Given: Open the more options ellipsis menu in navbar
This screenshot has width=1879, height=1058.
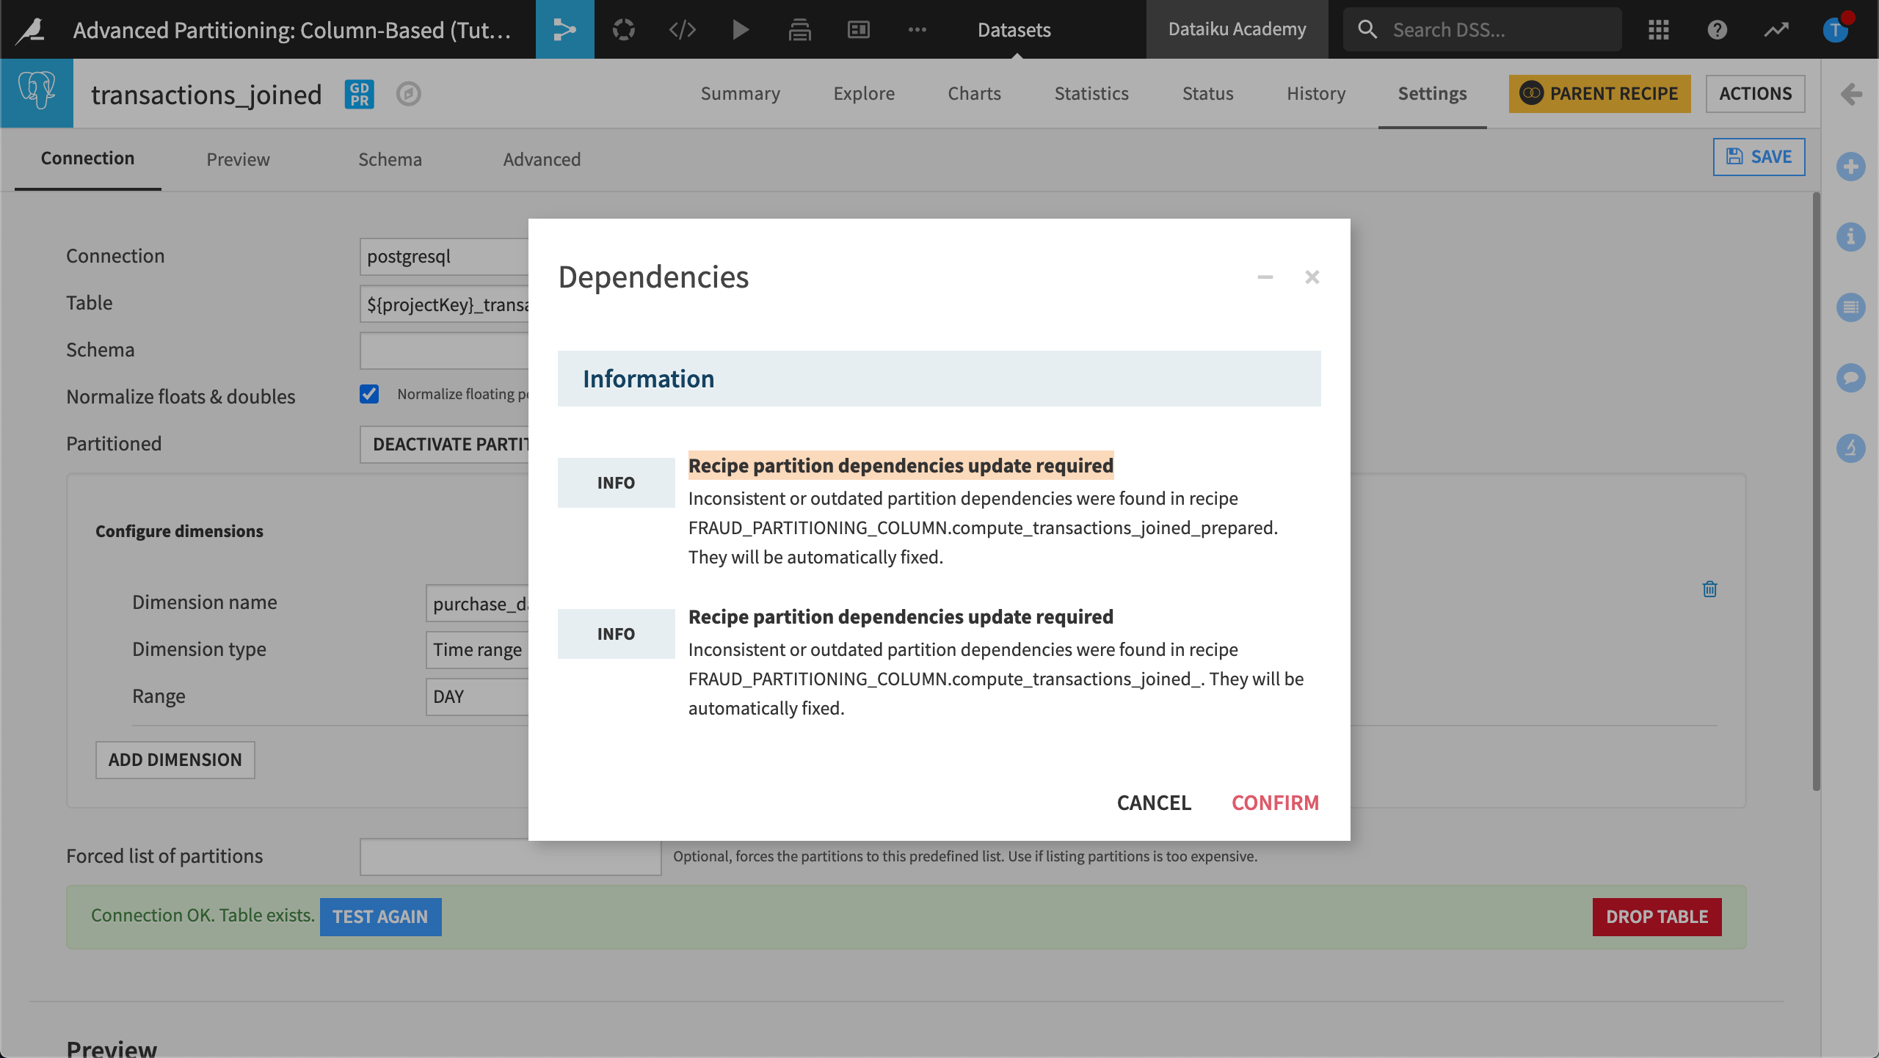Looking at the screenshot, I should [x=917, y=29].
